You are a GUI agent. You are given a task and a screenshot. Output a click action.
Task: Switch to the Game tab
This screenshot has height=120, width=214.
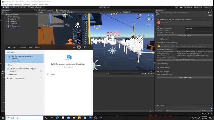pyautogui.click(x=50, y=10)
